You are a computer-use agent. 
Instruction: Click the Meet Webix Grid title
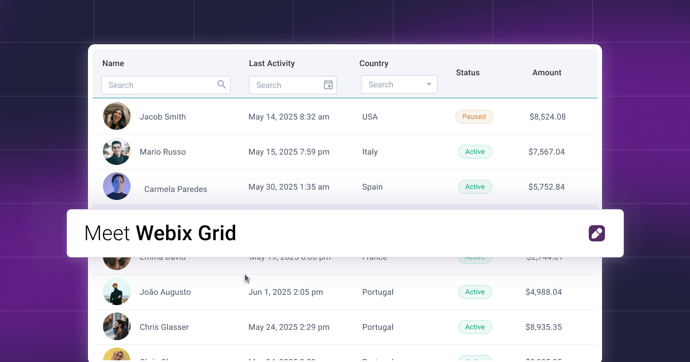pos(160,233)
